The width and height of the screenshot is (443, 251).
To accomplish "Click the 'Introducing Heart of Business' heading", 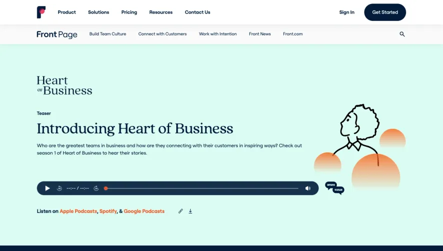I will point(135,128).
